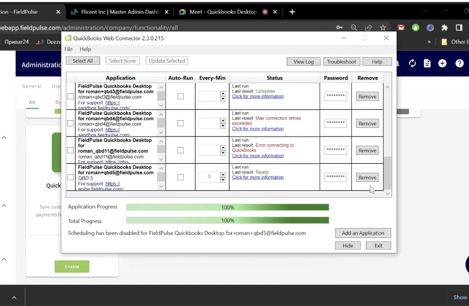The height and width of the screenshot is (306, 469).
Task: Open the Extensions puzzle icon
Action: [x=445, y=27]
